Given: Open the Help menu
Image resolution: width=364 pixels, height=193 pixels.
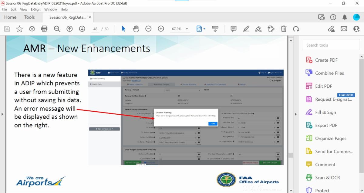Looking at the screenshot, I should (x=64, y=9).
